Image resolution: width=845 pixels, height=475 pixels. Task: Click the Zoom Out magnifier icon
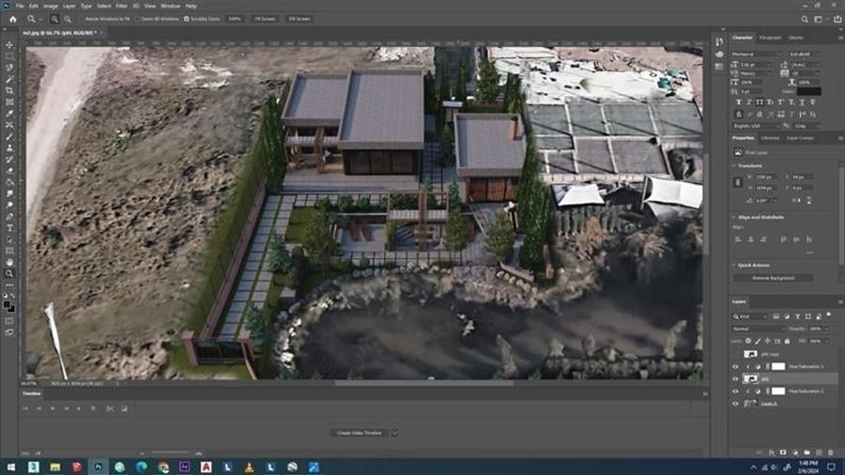click(x=66, y=19)
